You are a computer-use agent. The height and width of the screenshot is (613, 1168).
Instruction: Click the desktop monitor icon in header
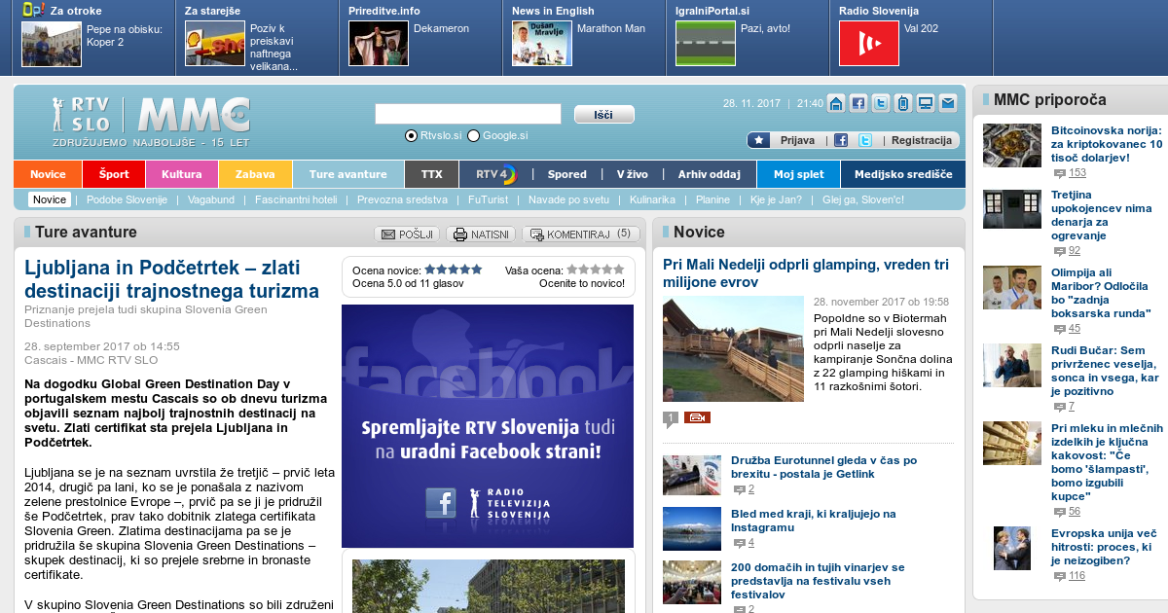click(925, 103)
